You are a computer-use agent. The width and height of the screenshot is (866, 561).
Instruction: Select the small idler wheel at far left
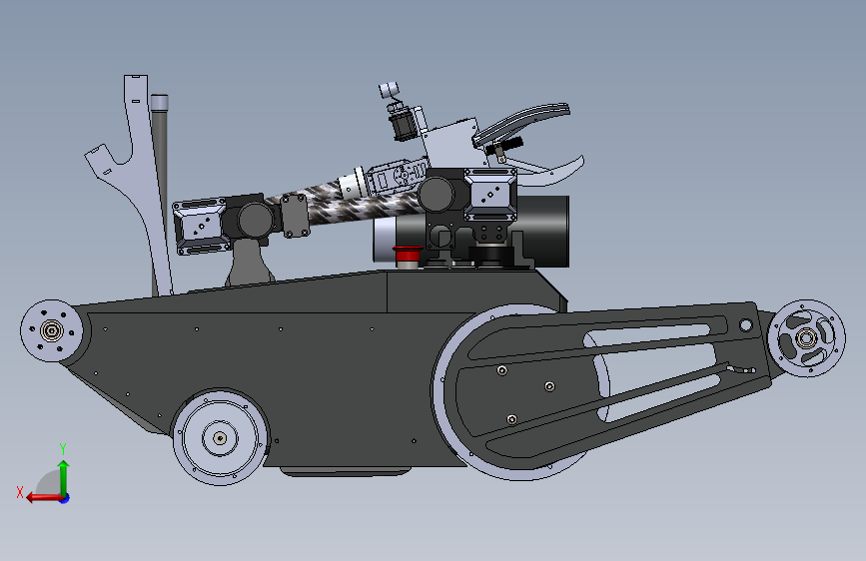pyautogui.click(x=52, y=331)
